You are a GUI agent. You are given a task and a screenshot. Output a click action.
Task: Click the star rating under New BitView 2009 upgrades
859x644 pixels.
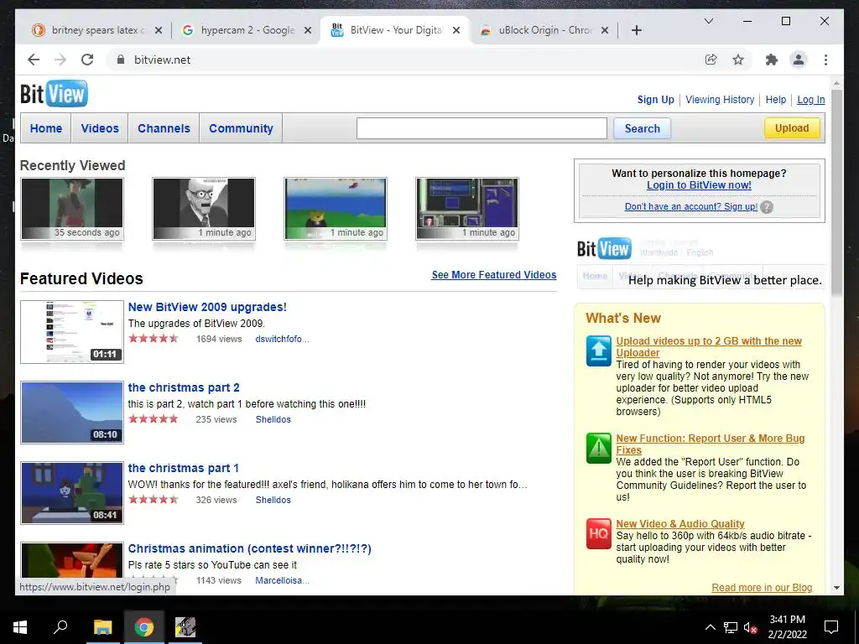154,339
